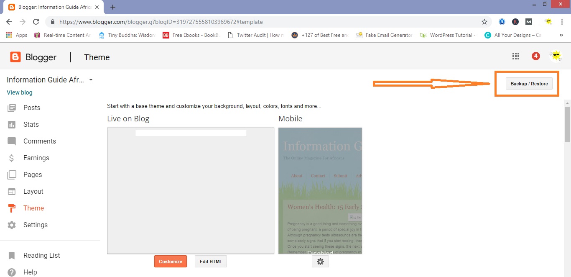
Task: Bookmark this page with the star
Action: pyautogui.click(x=484, y=22)
